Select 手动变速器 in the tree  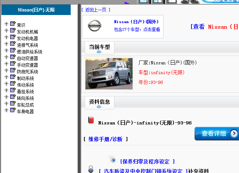pyautogui.click(x=27, y=65)
